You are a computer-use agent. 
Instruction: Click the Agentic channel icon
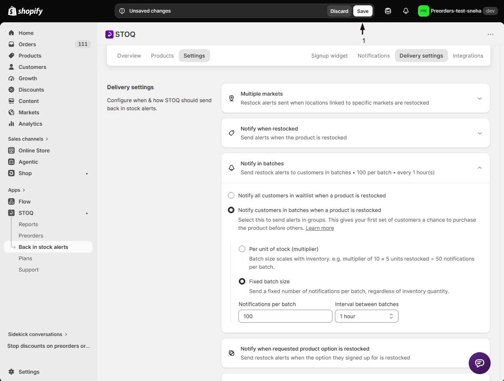tap(11, 162)
